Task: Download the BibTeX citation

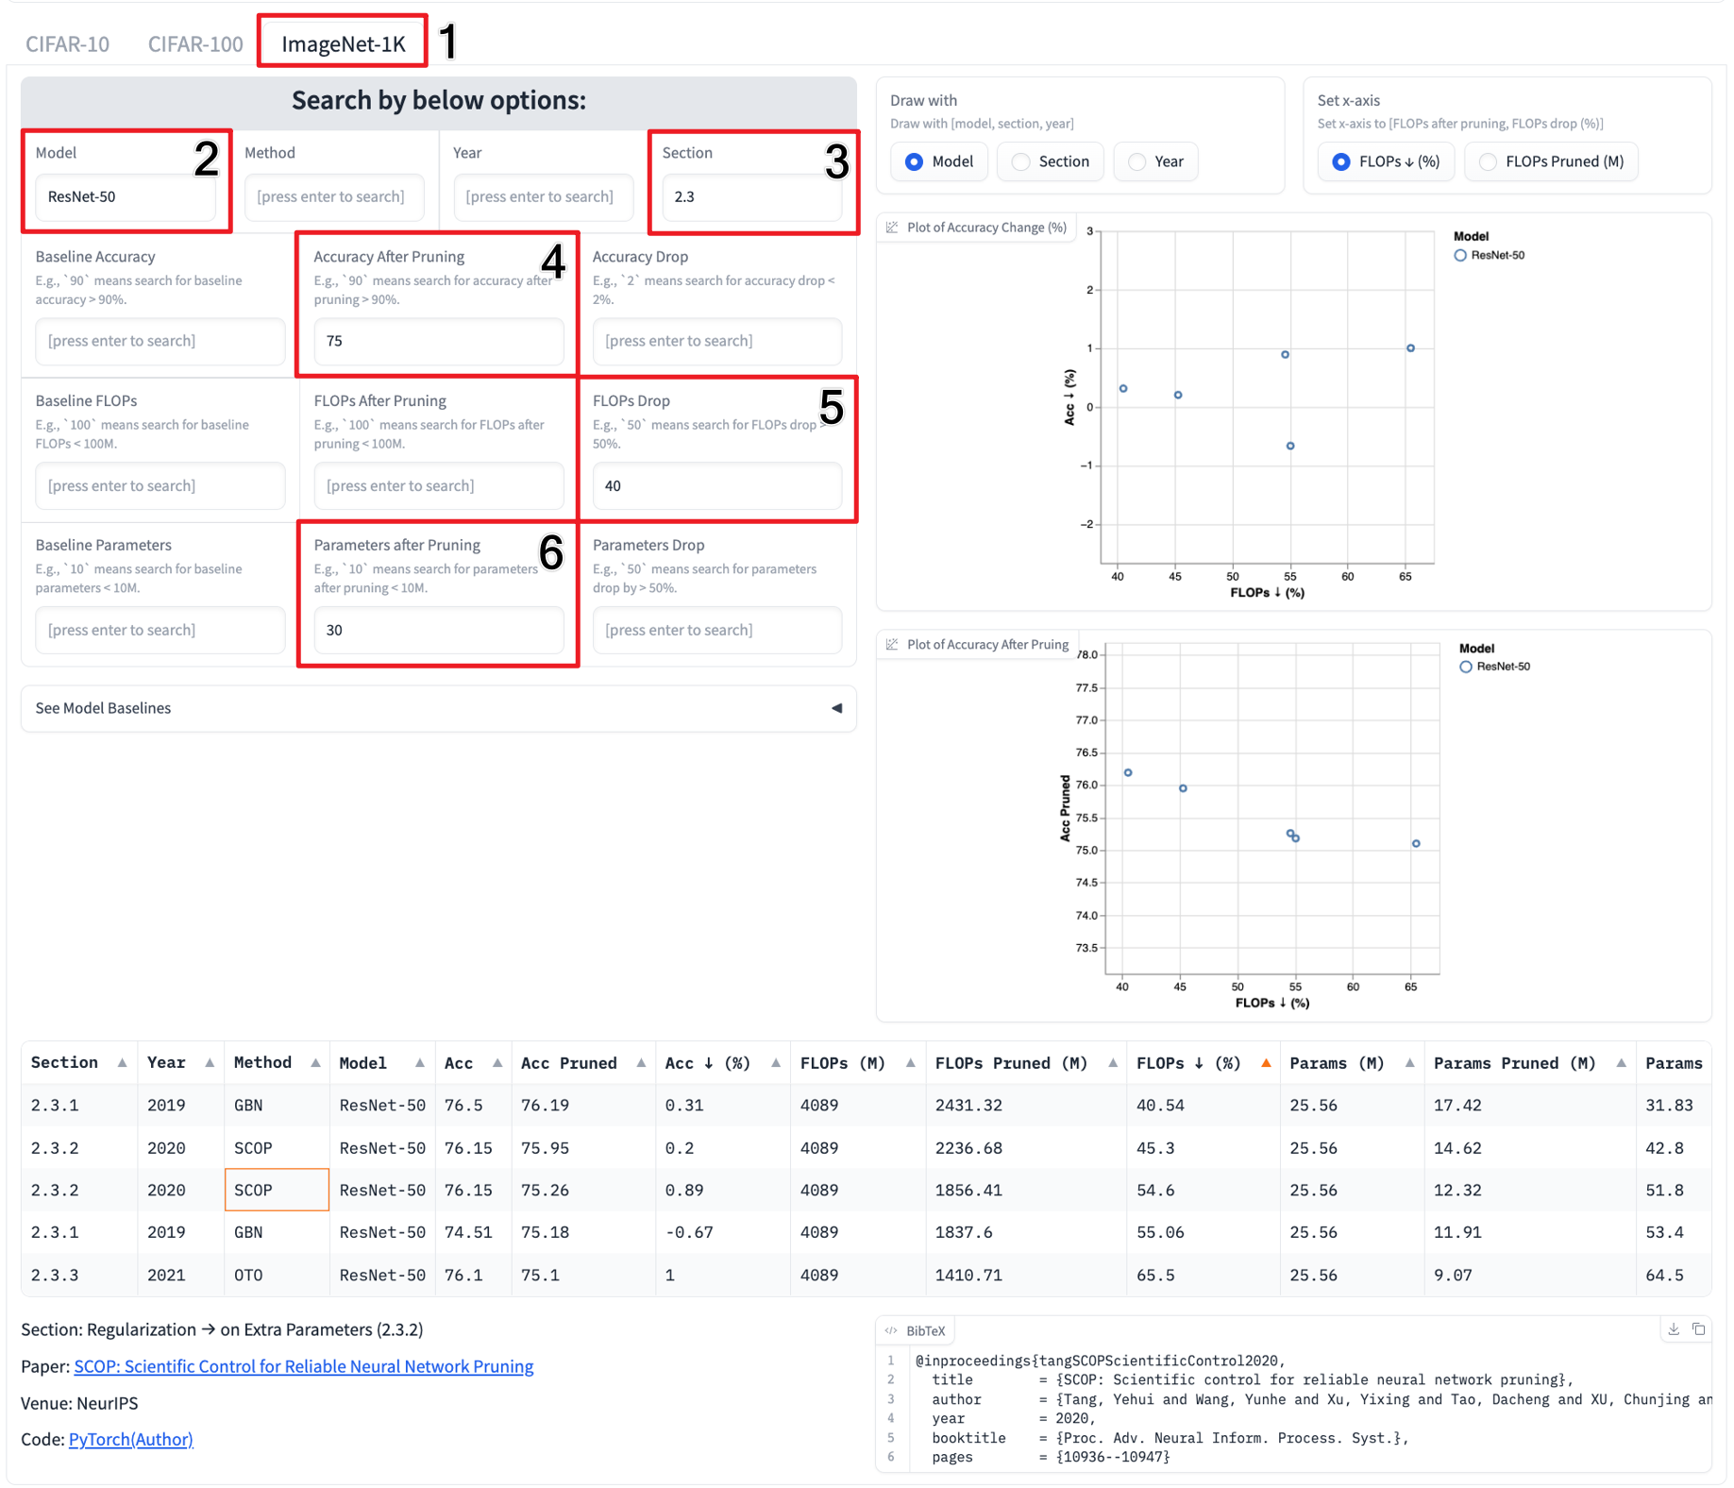Action: click(1674, 1329)
